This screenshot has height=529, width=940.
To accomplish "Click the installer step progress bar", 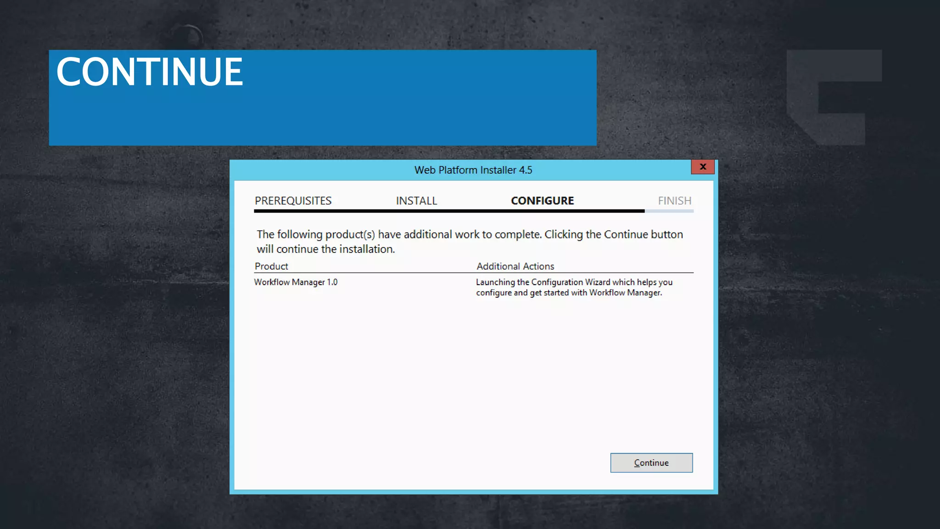I will (x=474, y=211).
